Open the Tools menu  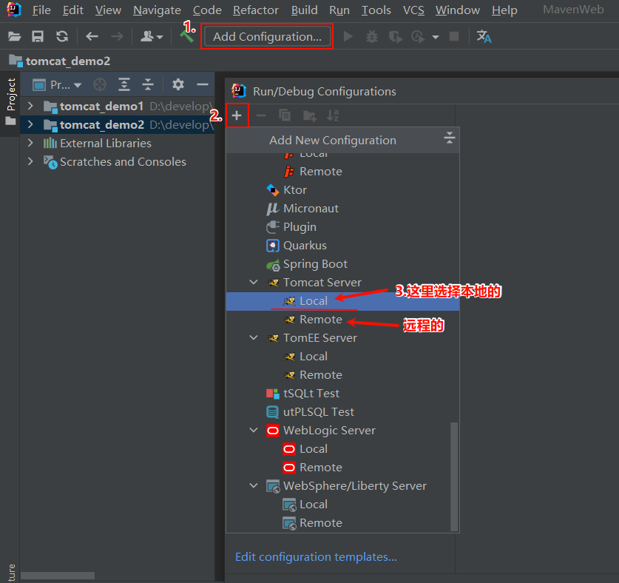point(376,10)
